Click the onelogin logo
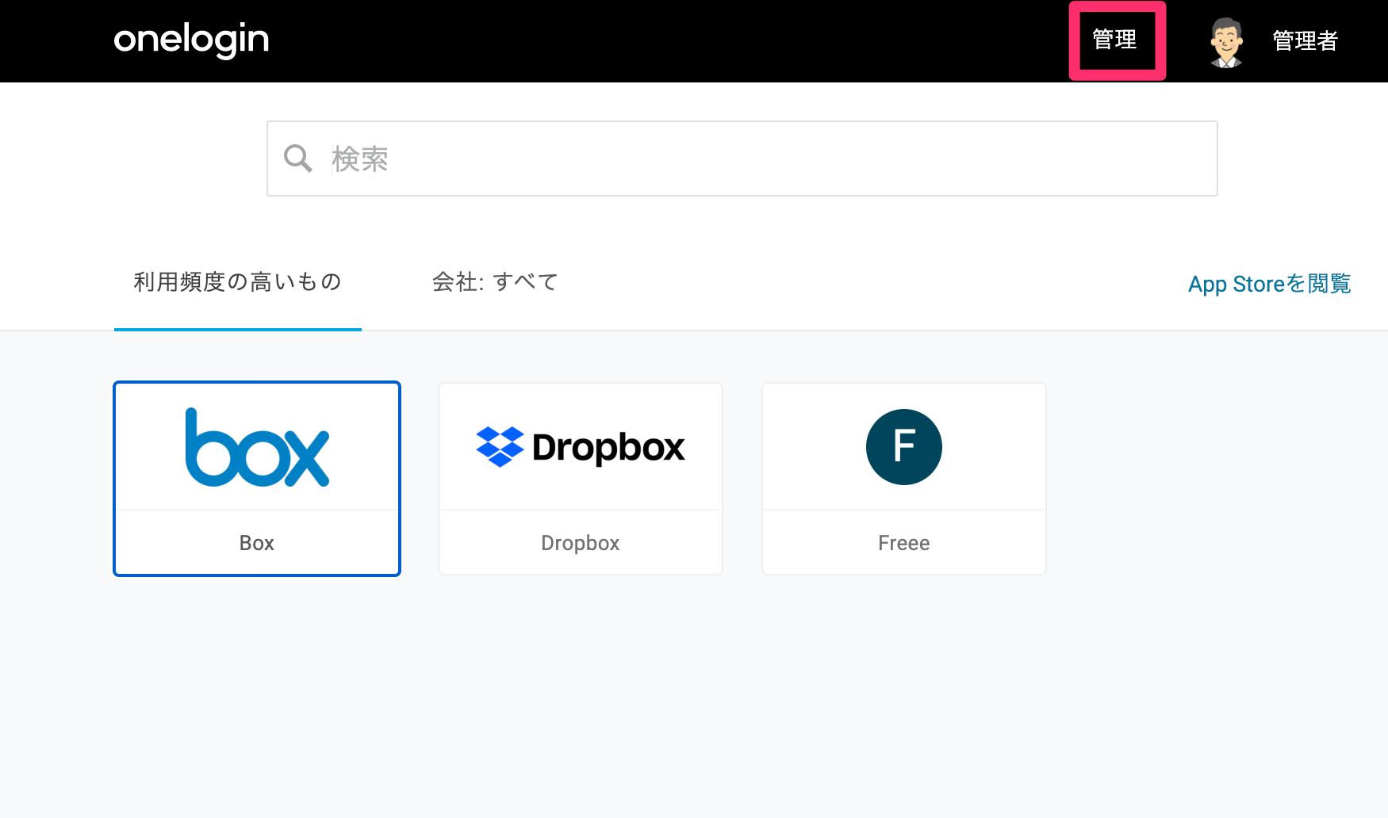This screenshot has height=818, width=1388. click(x=191, y=40)
